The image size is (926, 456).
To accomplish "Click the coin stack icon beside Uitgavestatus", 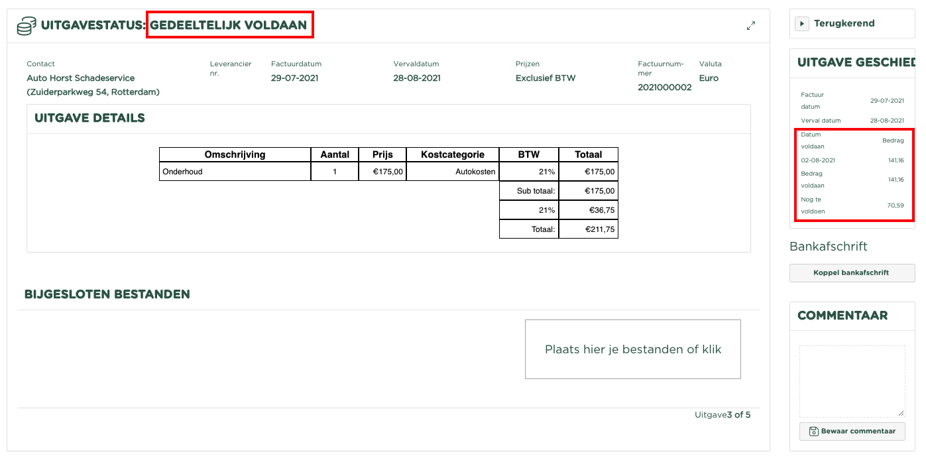I will (27, 26).
